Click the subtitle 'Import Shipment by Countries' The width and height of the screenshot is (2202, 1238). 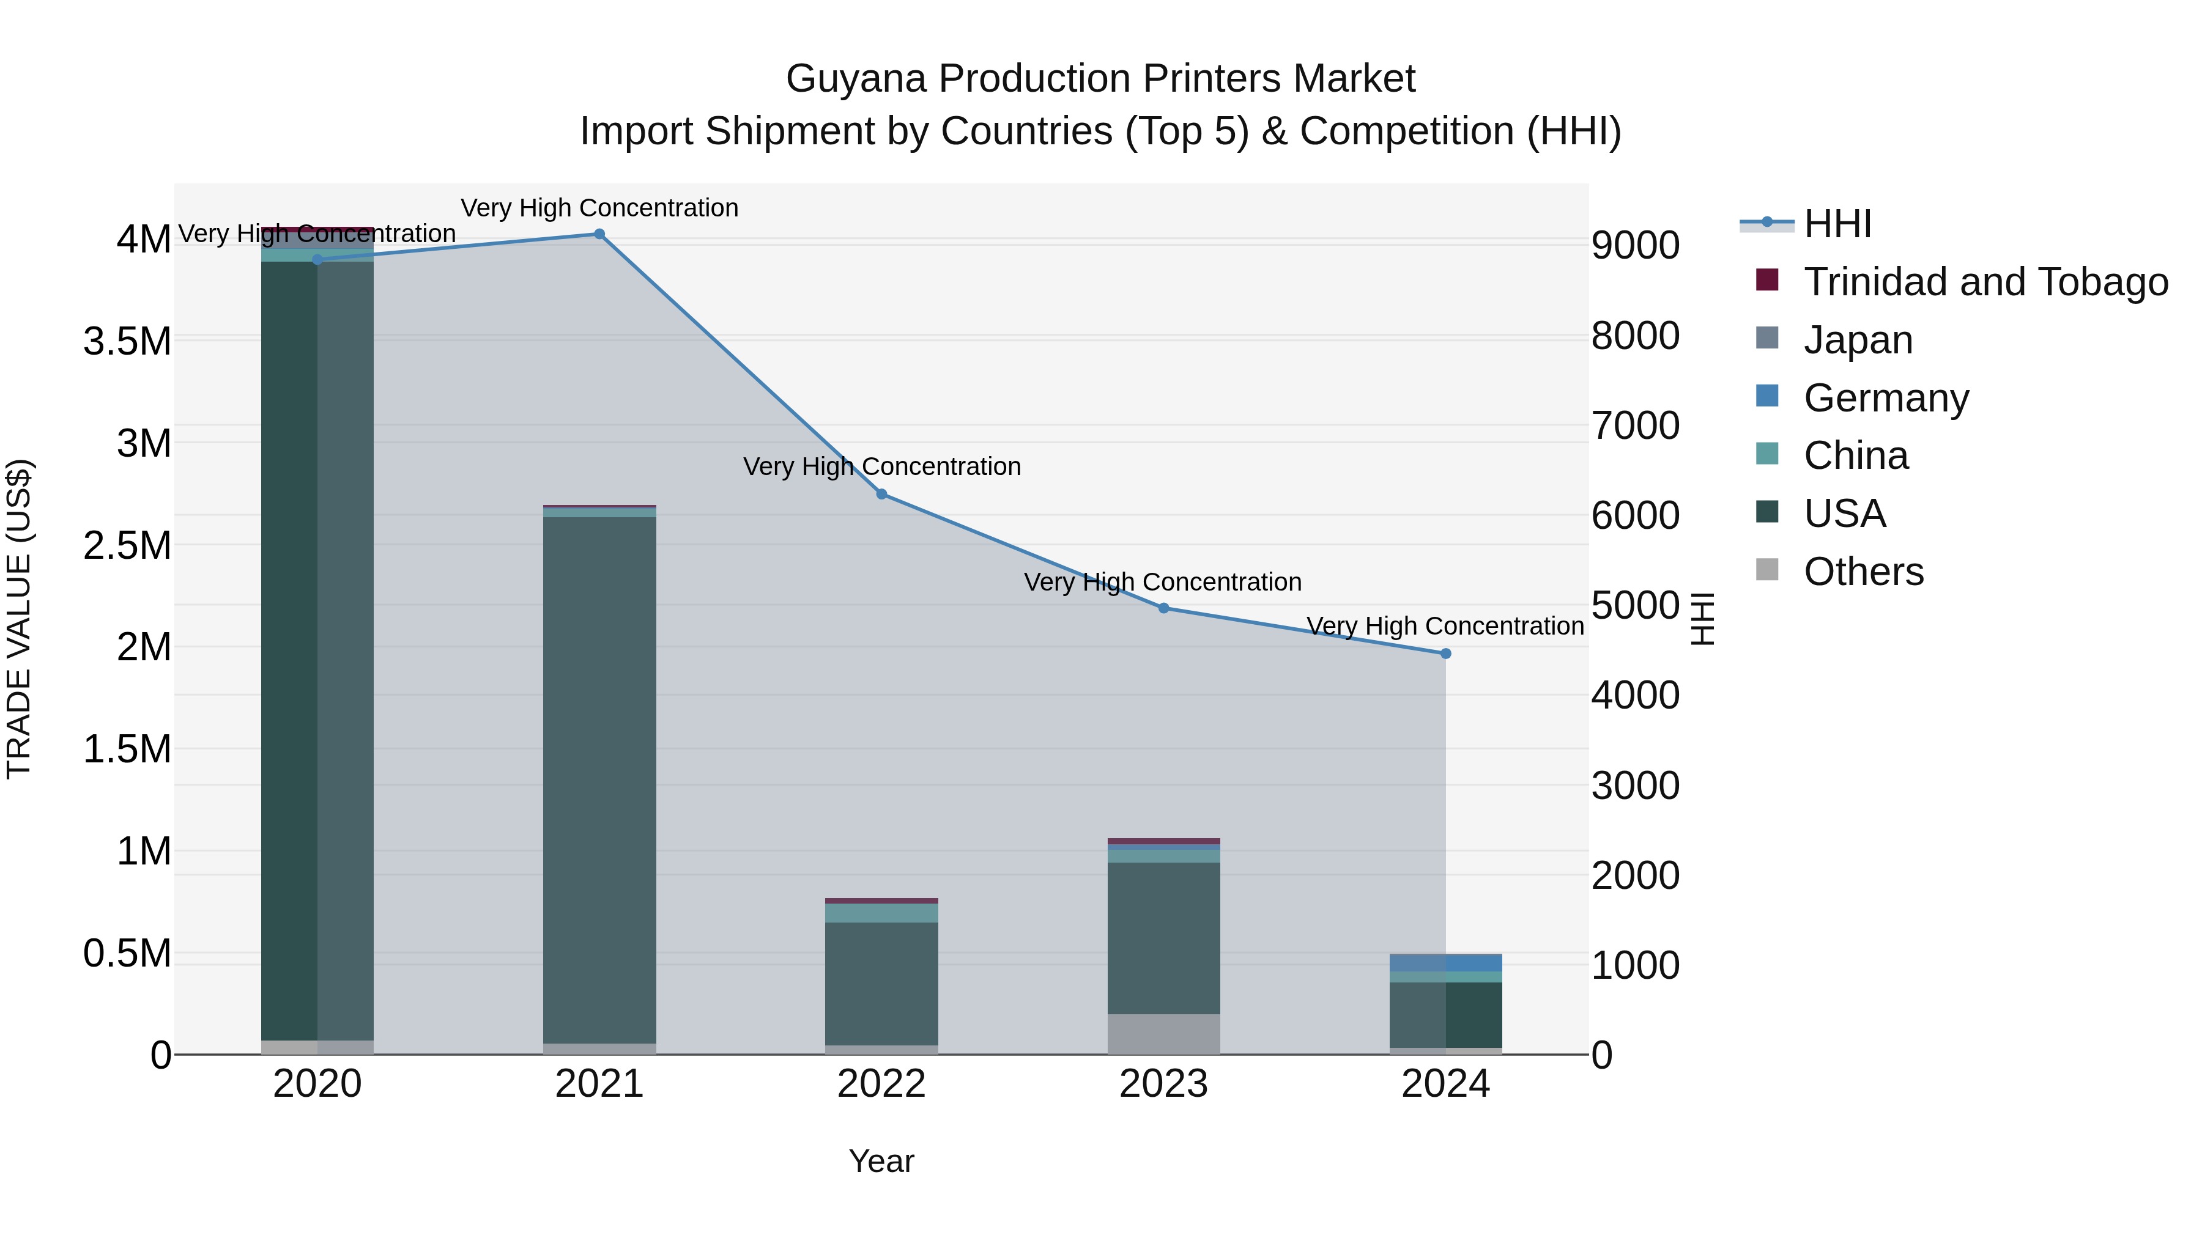point(847,131)
